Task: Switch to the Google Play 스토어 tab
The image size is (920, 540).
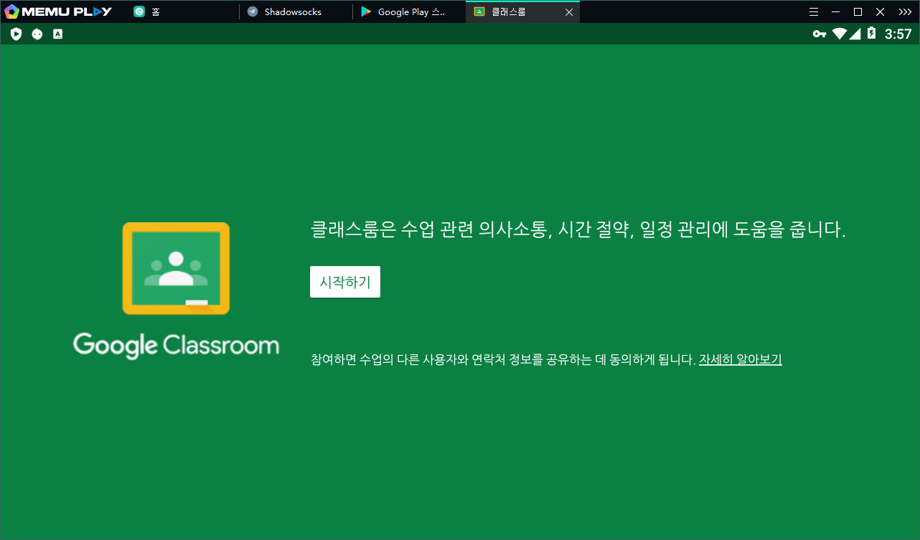Action: (x=410, y=11)
